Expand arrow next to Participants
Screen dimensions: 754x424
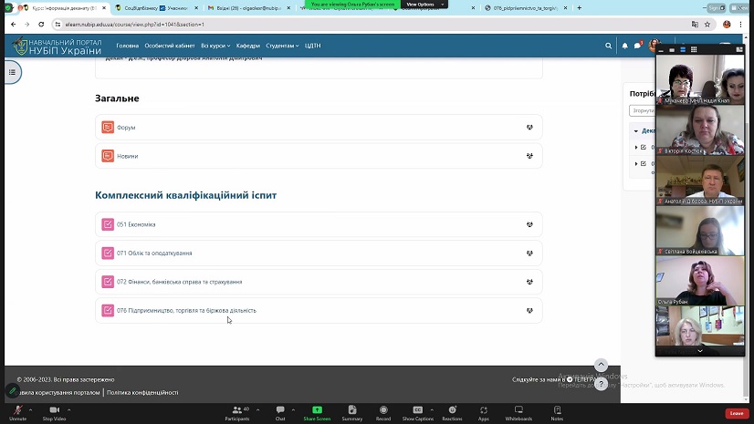point(257,409)
